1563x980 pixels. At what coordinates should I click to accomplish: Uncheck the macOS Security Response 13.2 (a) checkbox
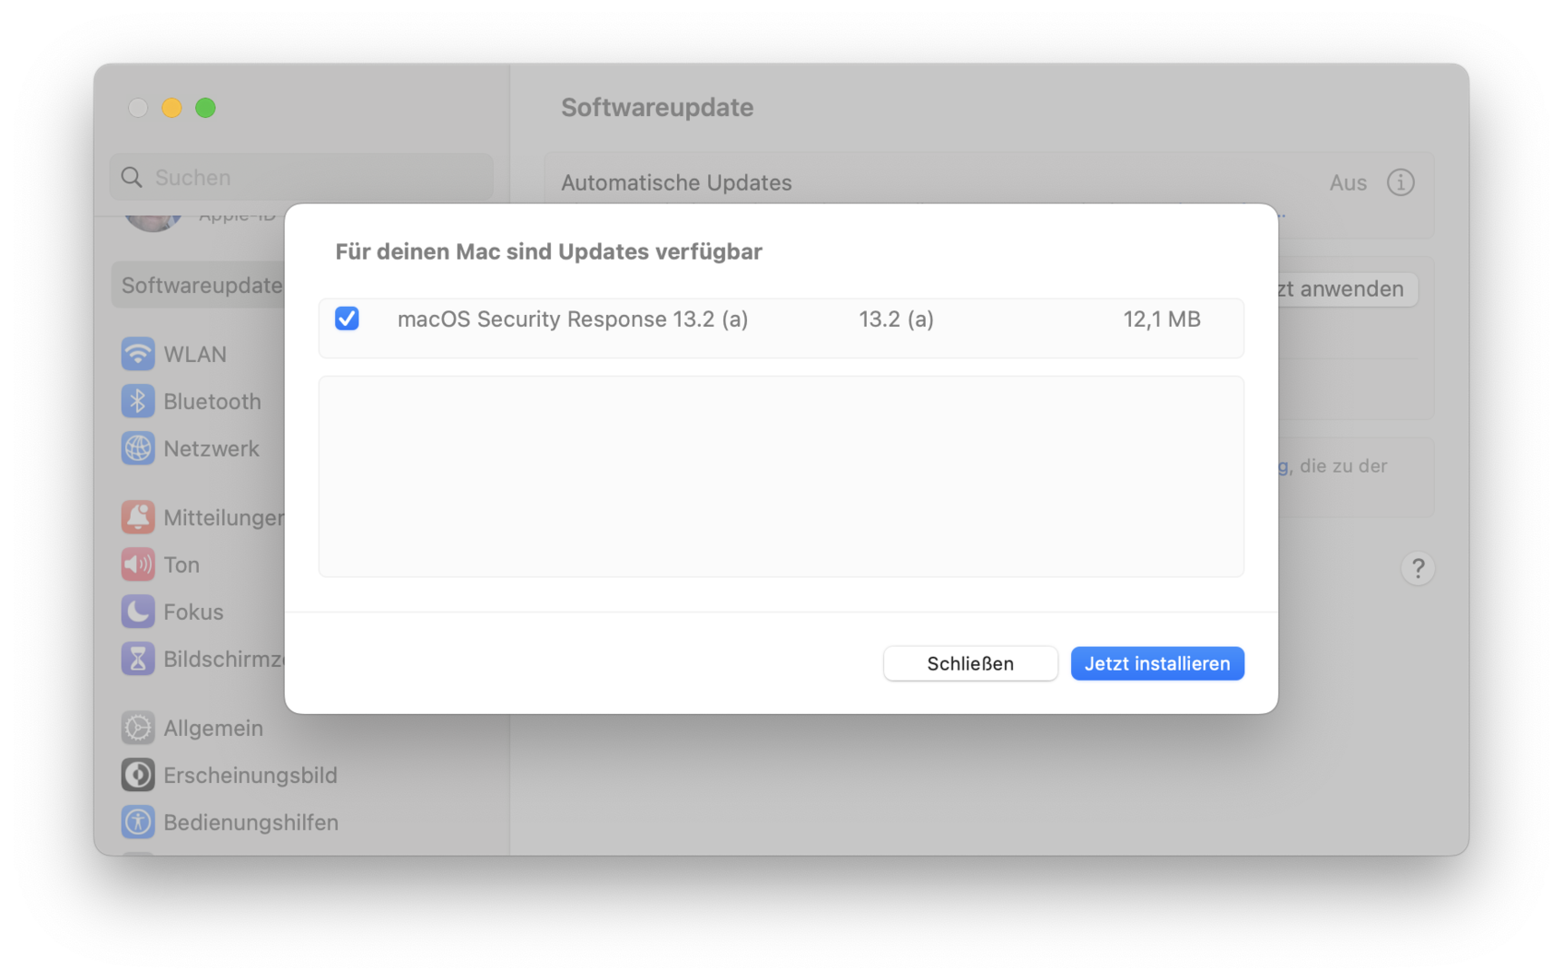pos(347,318)
